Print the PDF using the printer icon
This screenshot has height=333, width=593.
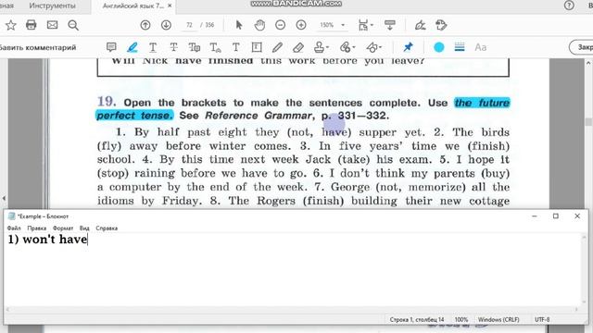tap(31, 25)
